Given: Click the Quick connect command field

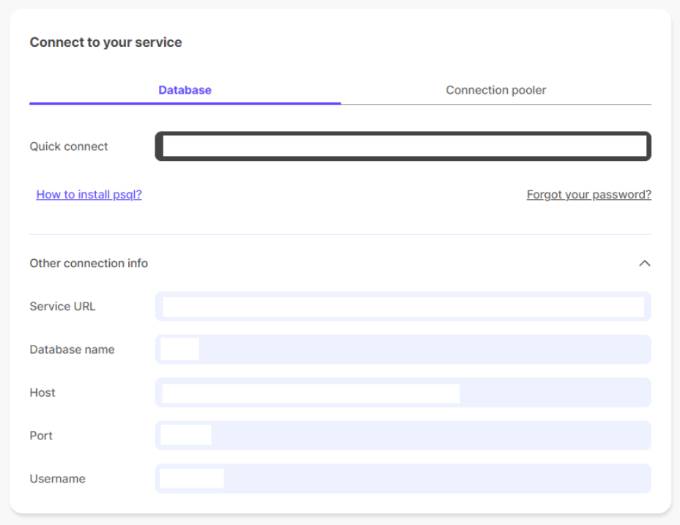Looking at the screenshot, I should click(x=403, y=146).
